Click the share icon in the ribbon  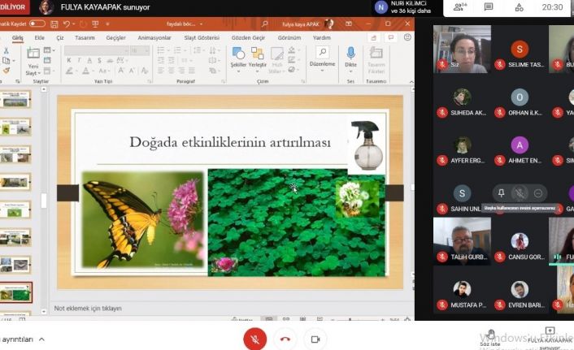pos(373,37)
